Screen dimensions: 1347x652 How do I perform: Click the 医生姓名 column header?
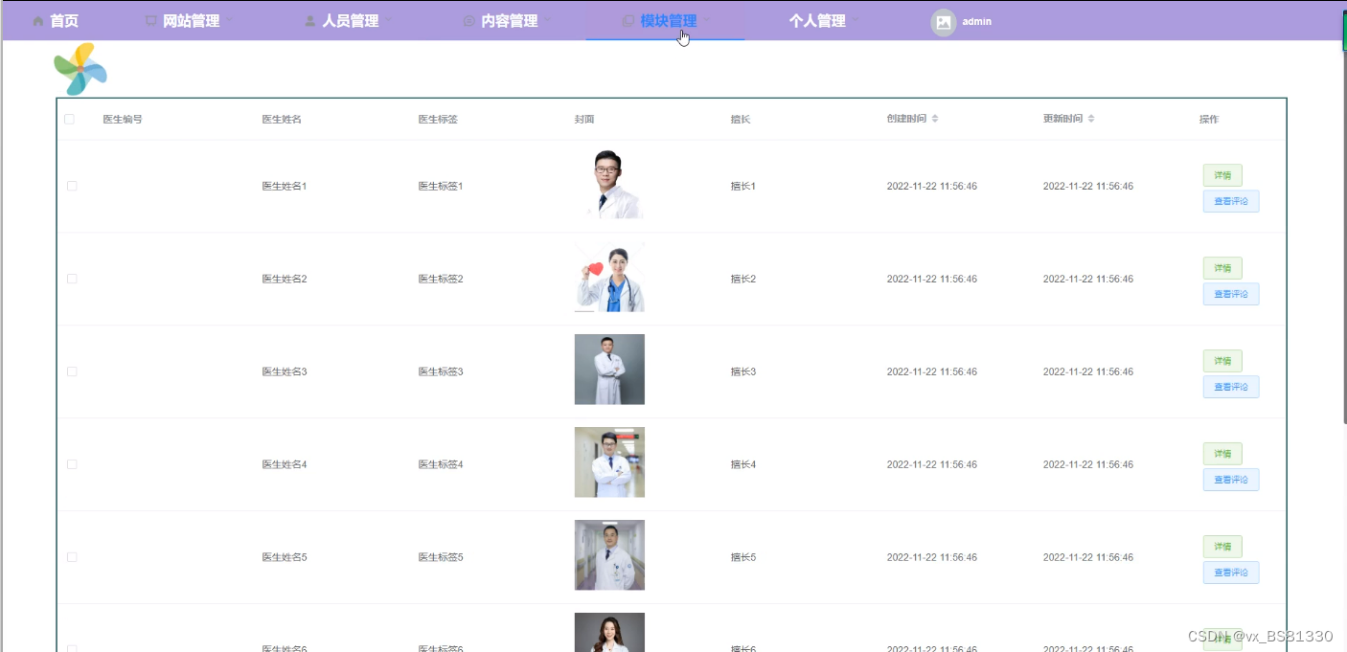tap(282, 120)
